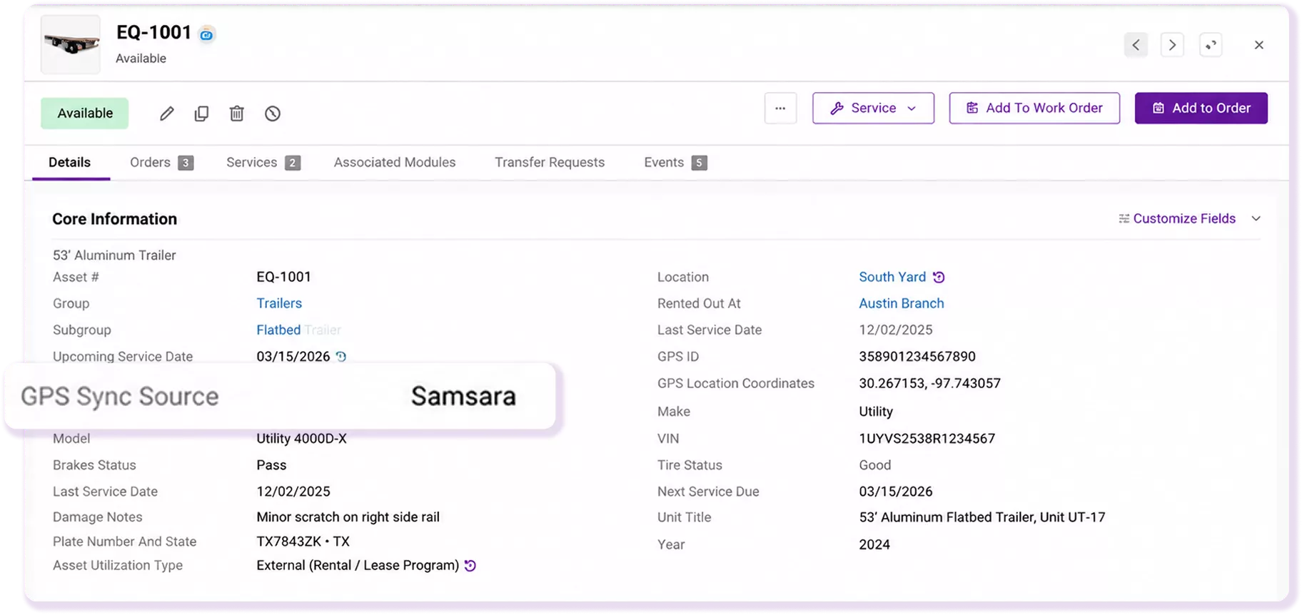
Task: Switch to the Details tab
Action: pos(69,163)
